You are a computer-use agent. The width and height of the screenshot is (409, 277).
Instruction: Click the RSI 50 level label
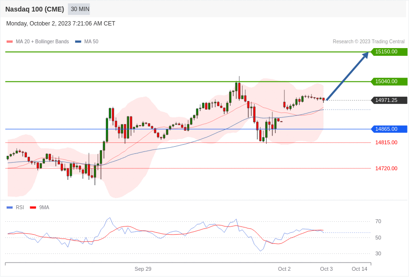(378, 238)
